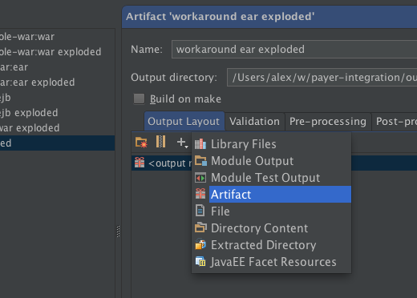The width and height of the screenshot is (417, 298).
Task: Select the 'war:war exploded' artifact row
Action: coord(58,52)
